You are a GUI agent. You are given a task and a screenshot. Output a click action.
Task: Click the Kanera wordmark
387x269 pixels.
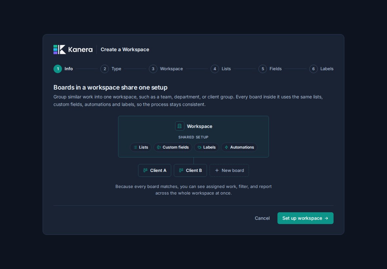pos(80,50)
